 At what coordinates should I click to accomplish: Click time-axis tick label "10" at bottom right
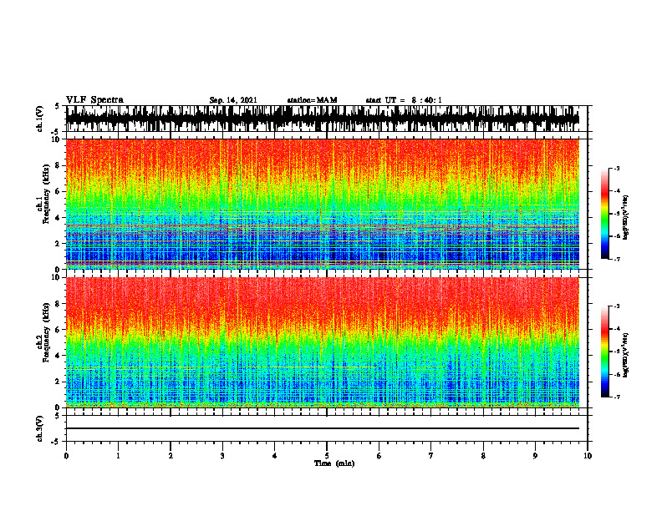click(x=588, y=456)
